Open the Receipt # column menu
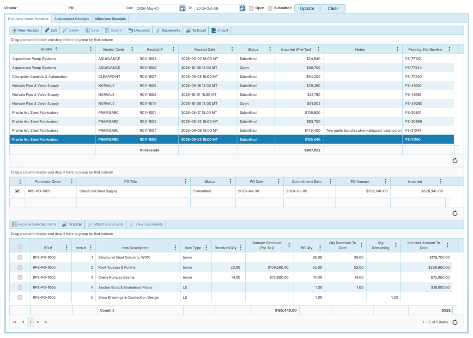The height and width of the screenshot is (338, 473). click(x=174, y=49)
